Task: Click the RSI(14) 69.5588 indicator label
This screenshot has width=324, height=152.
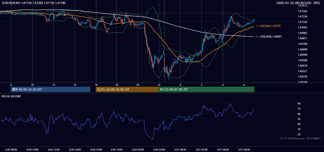Action: pos(11,96)
